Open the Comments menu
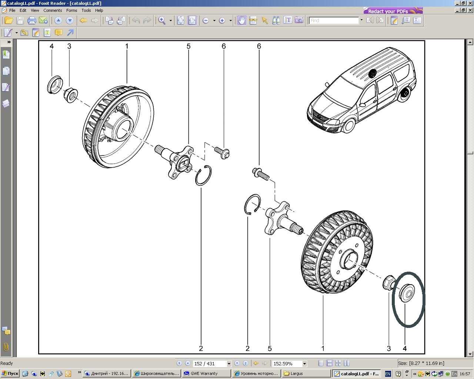The image size is (474, 379). (x=53, y=10)
